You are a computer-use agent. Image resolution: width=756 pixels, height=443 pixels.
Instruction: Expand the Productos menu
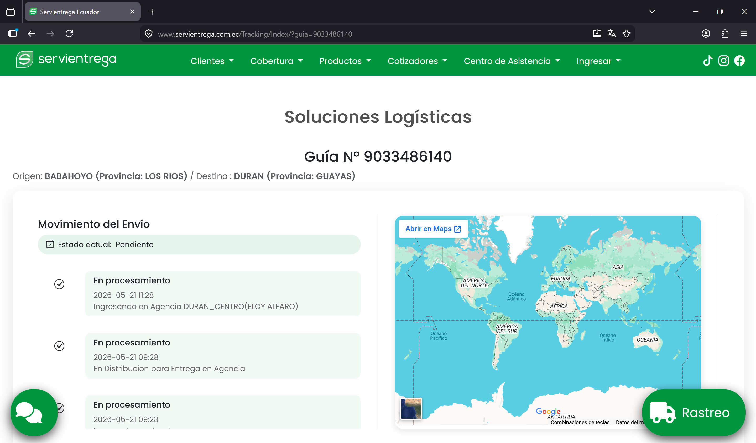pos(345,61)
